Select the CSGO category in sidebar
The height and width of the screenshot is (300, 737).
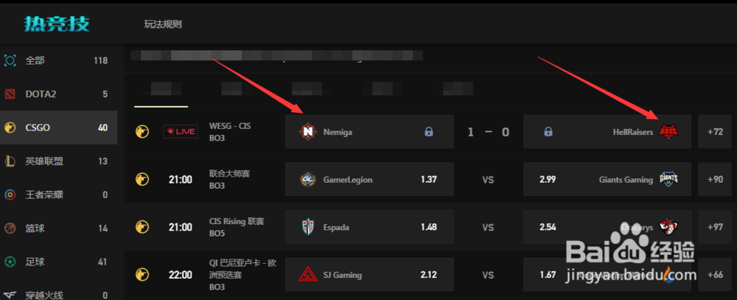(59, 128)
